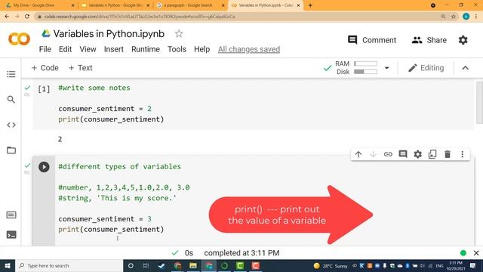Open the code snippets sidebar icon

pos(11,125)
